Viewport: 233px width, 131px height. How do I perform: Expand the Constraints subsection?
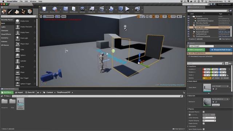(x=188, y=126)
